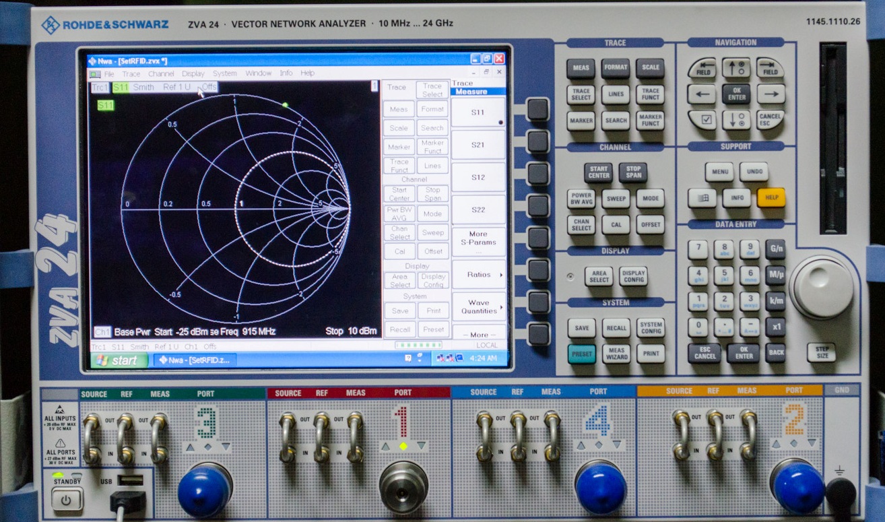Image resolution: width=885 pixels, height=522 pixels.
Task: Expand the Wave Quantities submenu softkey
Action: click(x=478, y=306)
